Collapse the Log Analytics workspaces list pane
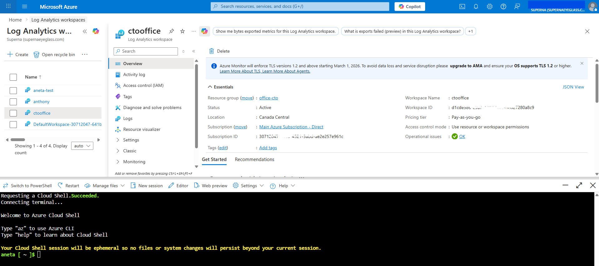599x266 pixels. tap(85, 31)
